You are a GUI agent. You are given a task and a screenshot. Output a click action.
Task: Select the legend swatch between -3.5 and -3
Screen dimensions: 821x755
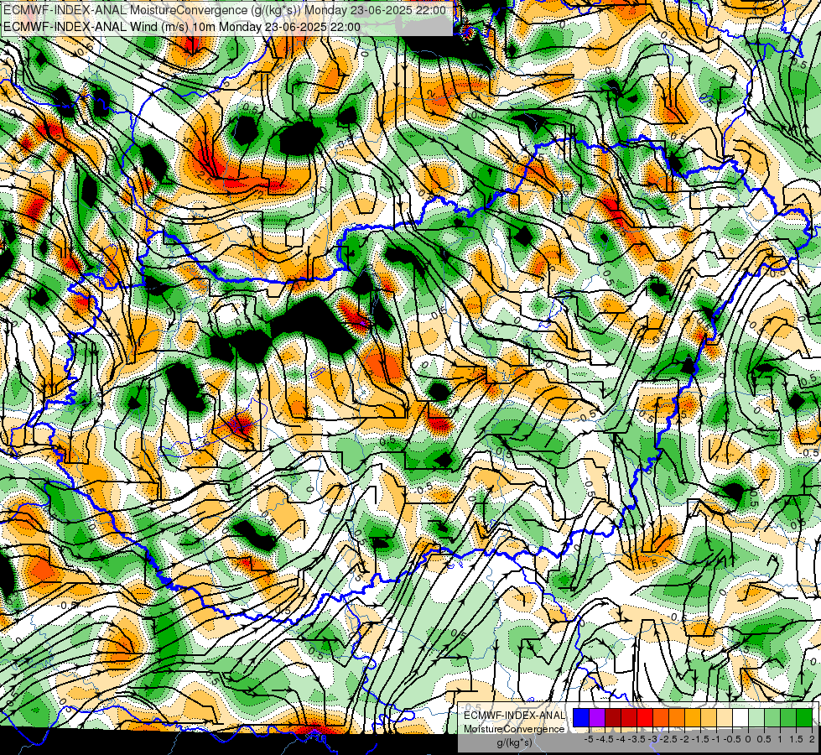(645, 717)
